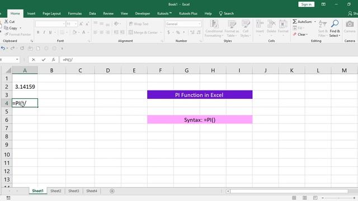Expand the Name Box dropdown
The width and height of the screenshot is (358, 201).
[17, 60]
